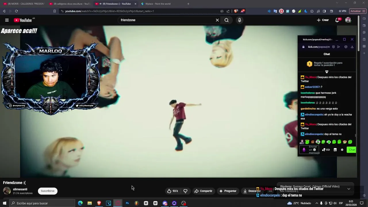Reload the YouTube page

[x=16, y=11]
